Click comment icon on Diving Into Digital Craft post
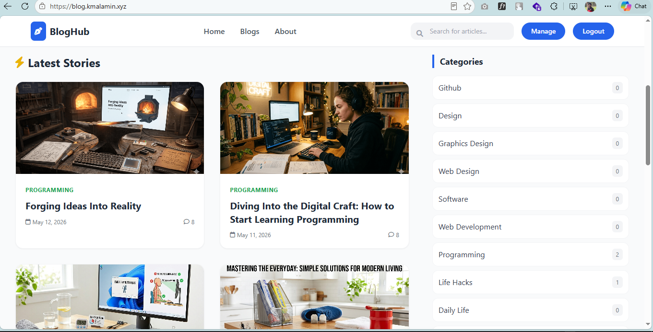Viewport: 653px width, 332px height. pyautogui.click(x=391, y=235)
